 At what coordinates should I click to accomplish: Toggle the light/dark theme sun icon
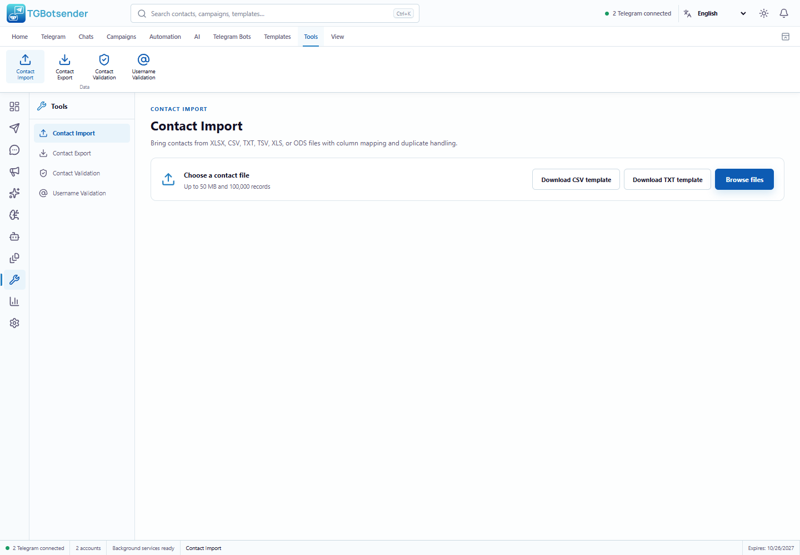764,13
